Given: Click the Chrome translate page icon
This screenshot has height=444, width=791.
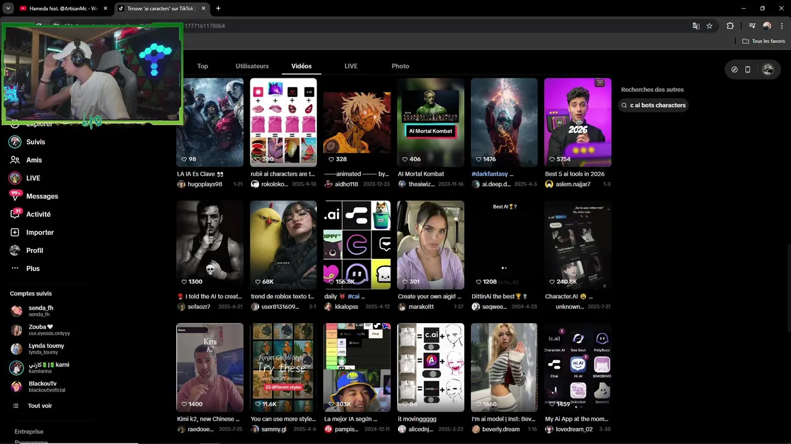Looking at the screenshot, I should click(696, 26).
